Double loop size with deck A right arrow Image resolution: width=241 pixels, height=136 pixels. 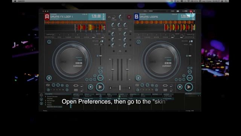click(x=67, y=90)
